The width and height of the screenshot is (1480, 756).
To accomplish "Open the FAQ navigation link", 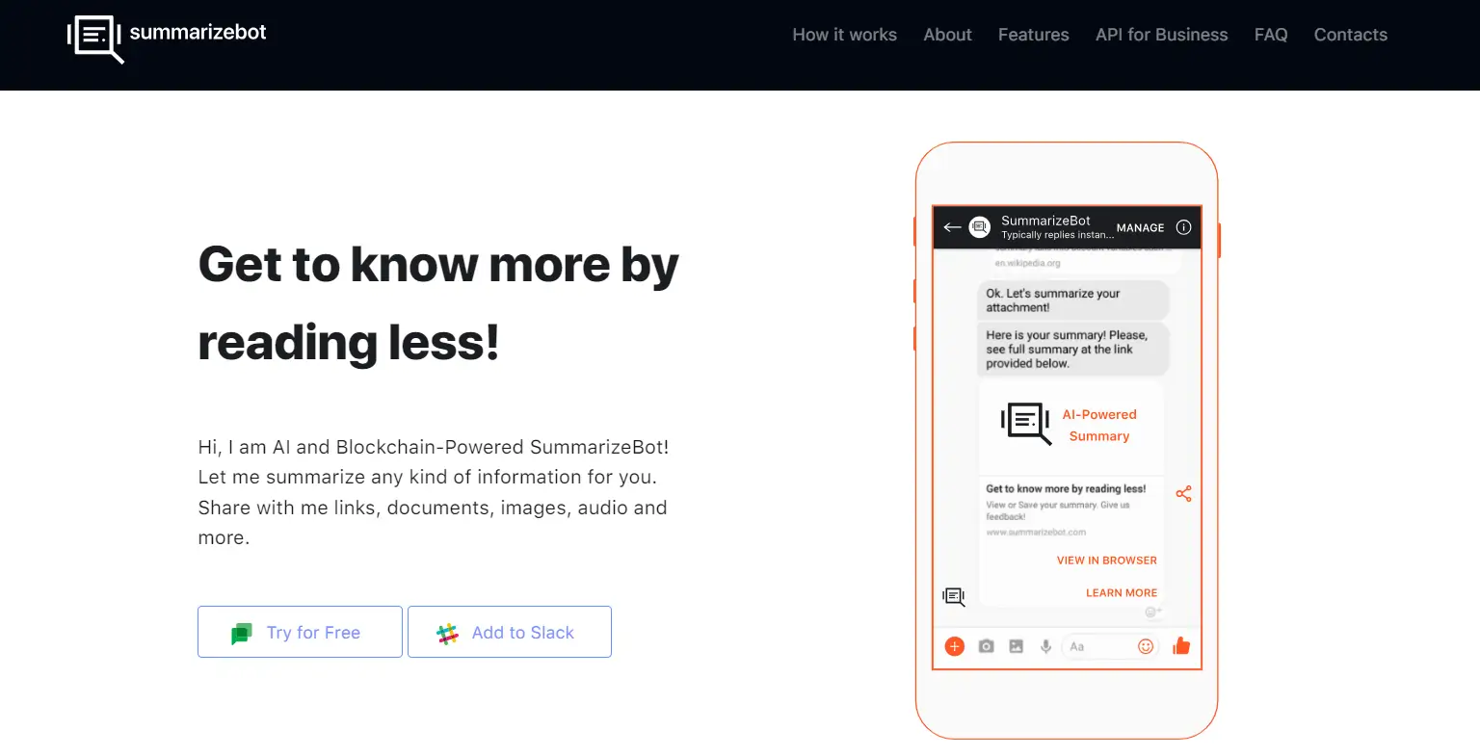I will tap(1271, 35).
